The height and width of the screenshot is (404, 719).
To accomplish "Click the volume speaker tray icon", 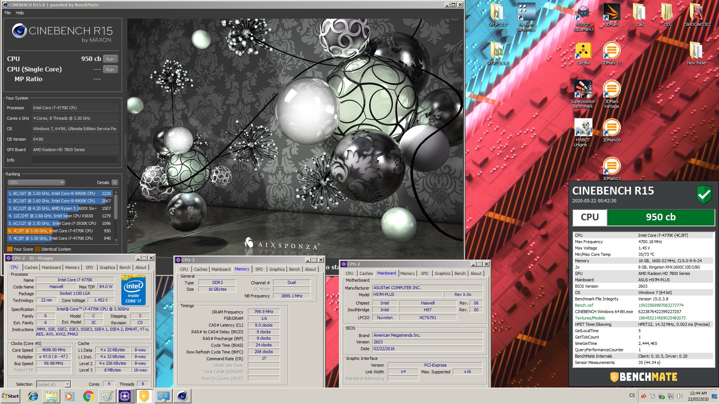I will pyautogui.click(x=679, y=396).
